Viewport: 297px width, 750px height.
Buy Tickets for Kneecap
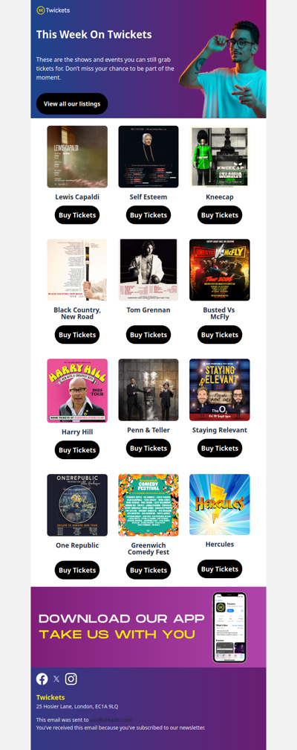pyautogui.click(x=220, y=215)
